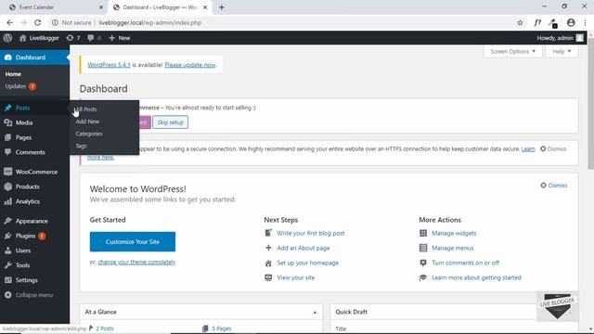Follow the WordPress 5.4.1 link
The width and height of the screenshot is (594, 334).
coord(109,65)
